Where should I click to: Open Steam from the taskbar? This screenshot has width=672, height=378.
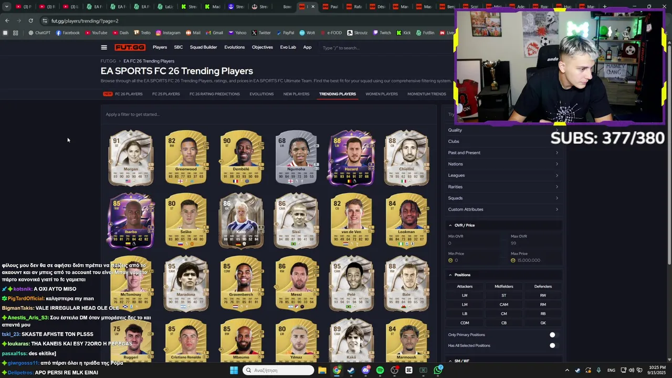tap(351, 370)
